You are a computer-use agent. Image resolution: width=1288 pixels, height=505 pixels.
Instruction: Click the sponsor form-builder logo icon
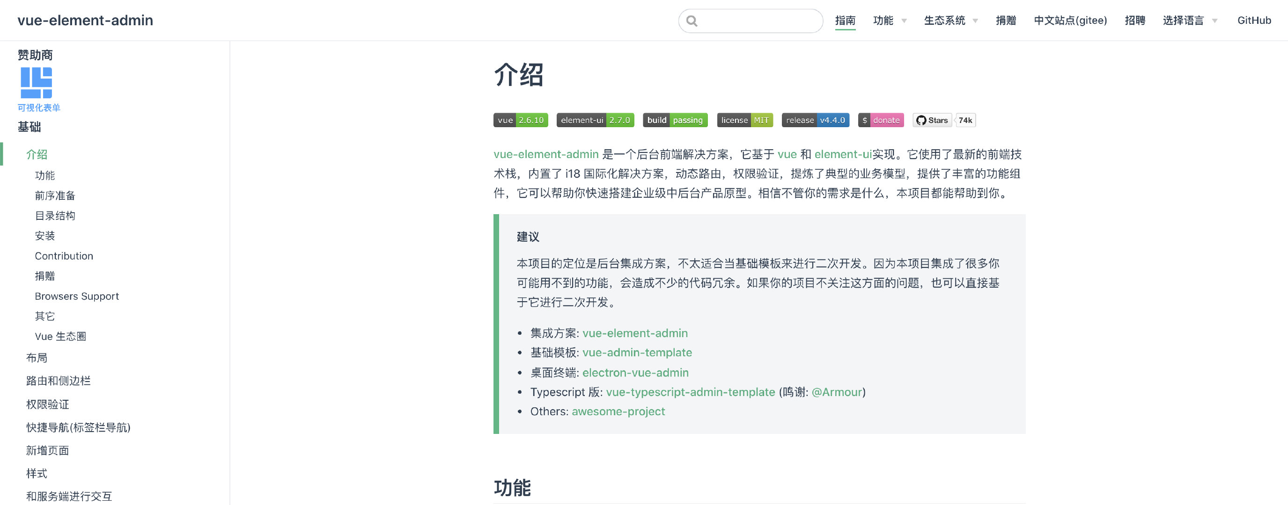[x=36, y=83]
